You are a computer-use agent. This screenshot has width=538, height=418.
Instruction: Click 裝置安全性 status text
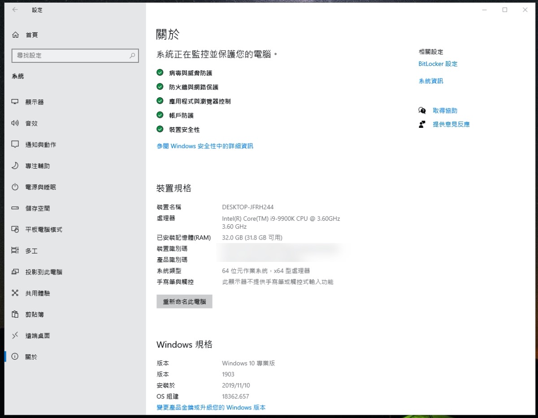point(184,130)
